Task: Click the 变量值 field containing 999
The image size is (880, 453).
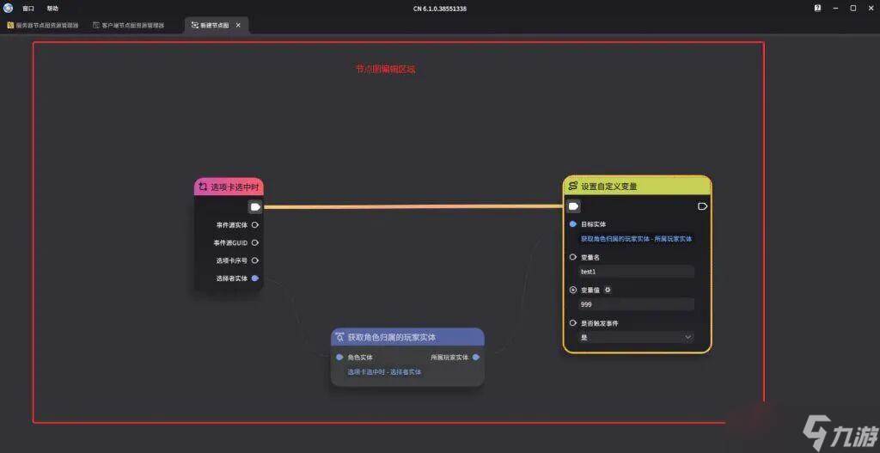Action: pyautogui.click(x=636, y=304)
